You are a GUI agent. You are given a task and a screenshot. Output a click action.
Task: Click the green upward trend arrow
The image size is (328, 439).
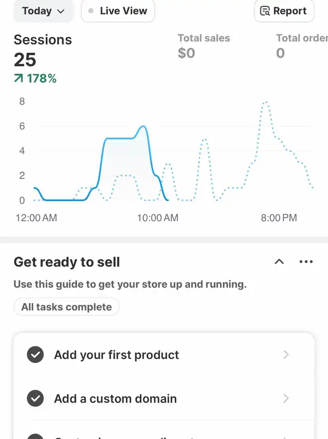pos(18,78)
